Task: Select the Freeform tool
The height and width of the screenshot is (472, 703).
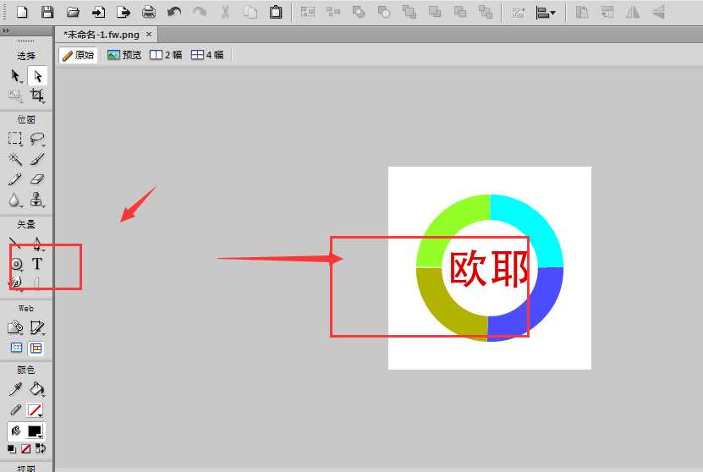Action: click(x=16, y=283)
